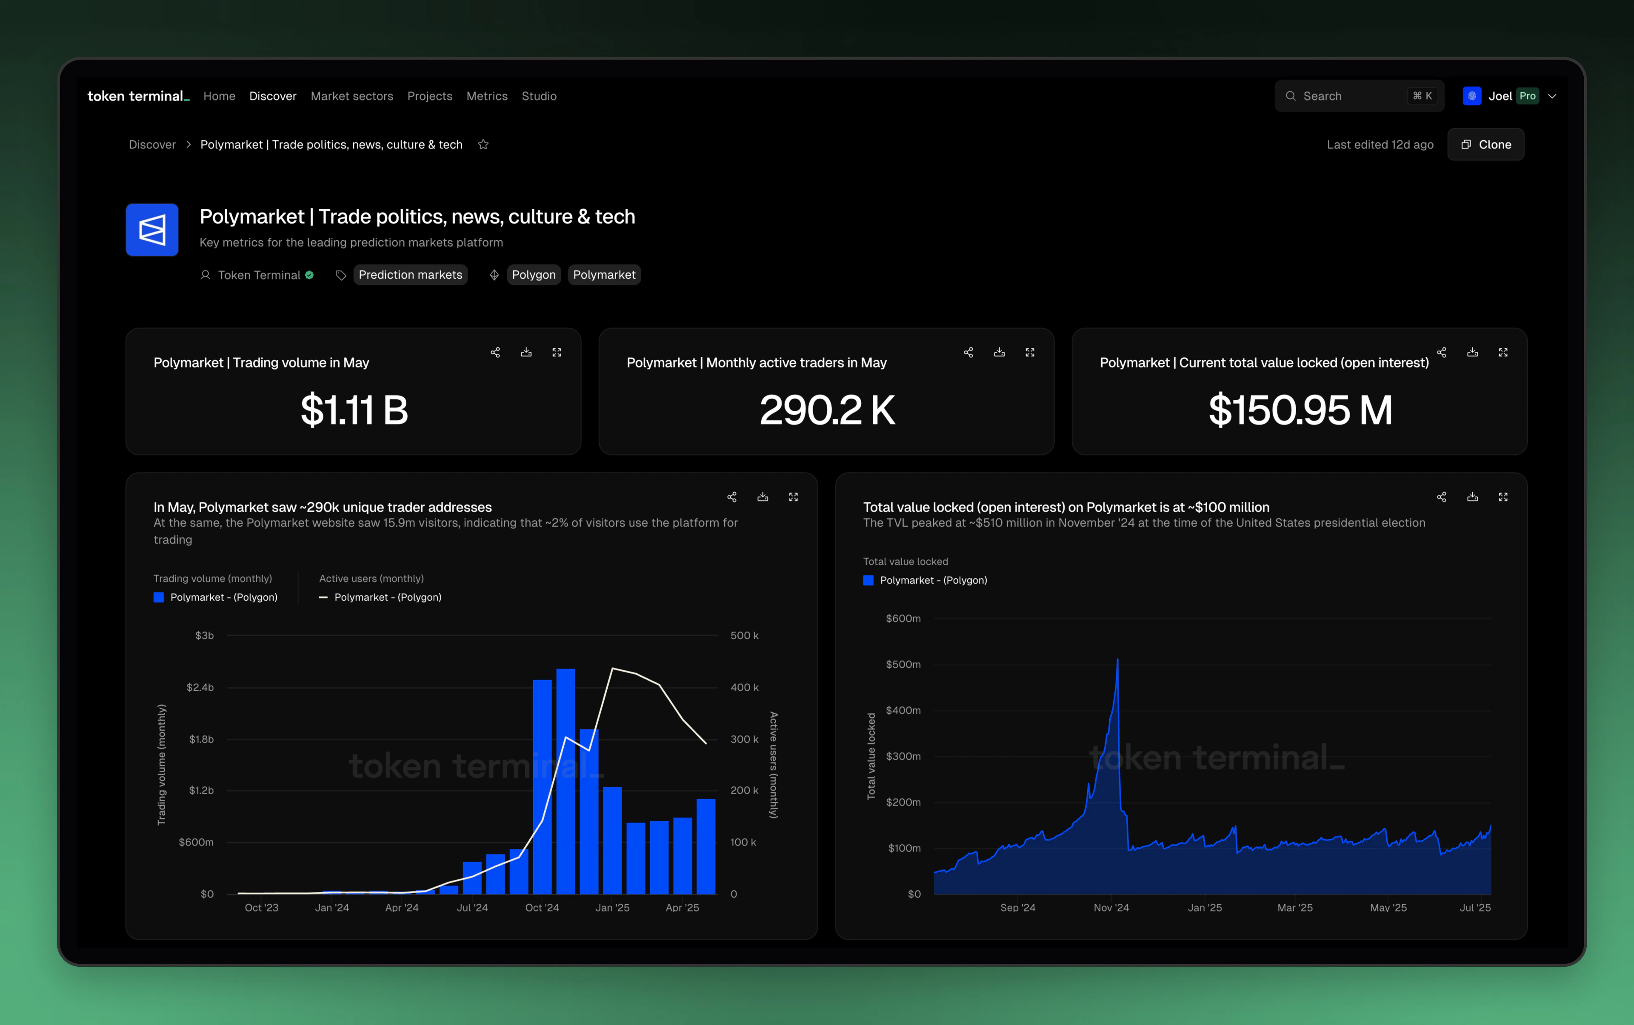The width and height of the screenshot is (1634, 1025).
Task: Click the "Last edited 12d ago" text
Action: point(1380,145)
